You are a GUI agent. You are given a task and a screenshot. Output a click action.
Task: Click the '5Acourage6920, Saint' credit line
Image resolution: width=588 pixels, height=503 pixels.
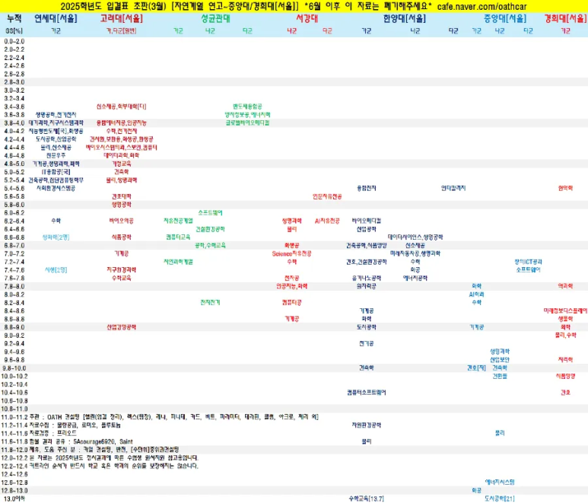tap(103, 442)
